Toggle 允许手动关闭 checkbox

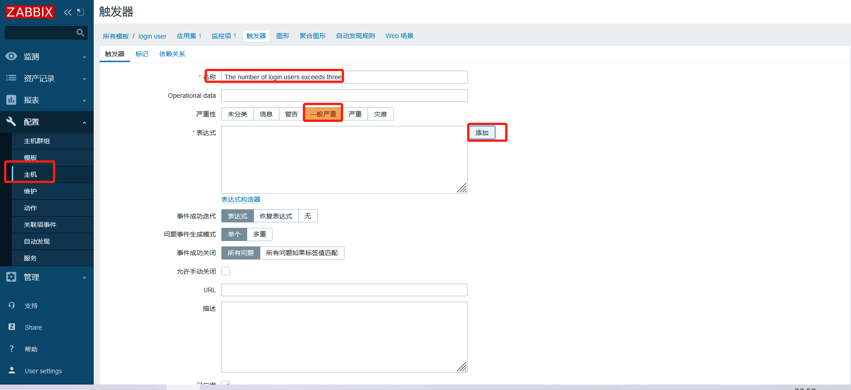pyautogui.click(x=225, y=271)
